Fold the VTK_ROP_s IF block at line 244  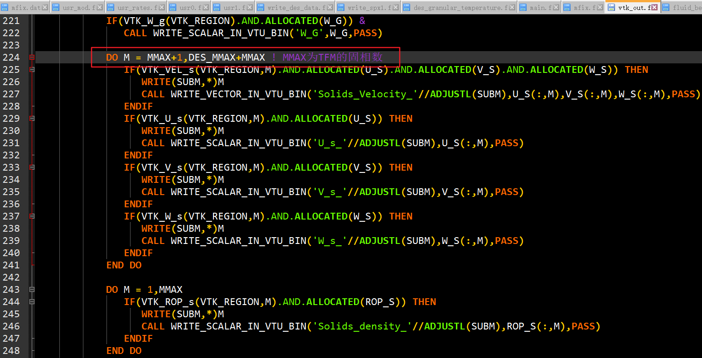(x=32, y=302)
